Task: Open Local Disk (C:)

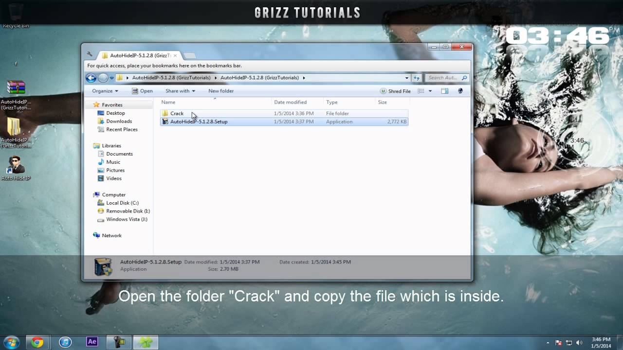Action: click(122, 203)
